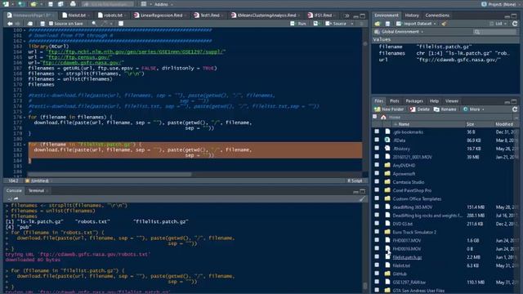
Task: Click the New Project icon in main toolbar
Action: pyautogui.click(x=21, y=4)
